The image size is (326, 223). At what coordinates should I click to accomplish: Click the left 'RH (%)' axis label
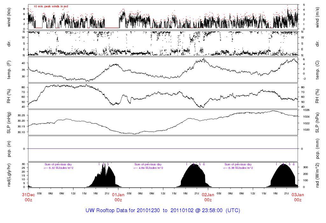click(9, 96)
